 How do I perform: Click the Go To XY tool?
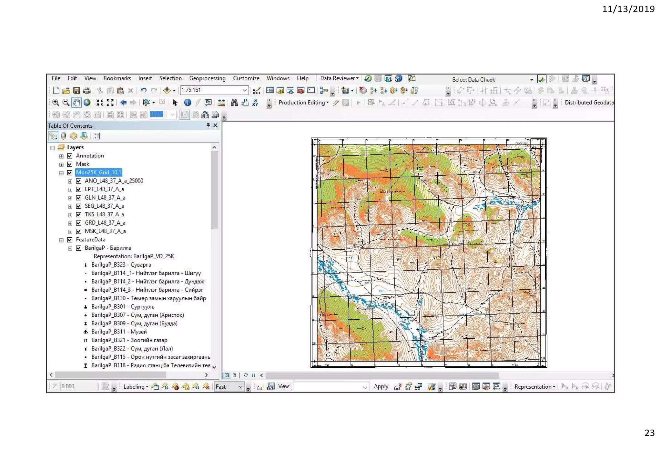pos(255,103)
